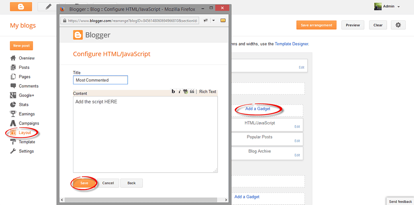
Task: Click the Save arrangement button
Action: tap(316, 25)
